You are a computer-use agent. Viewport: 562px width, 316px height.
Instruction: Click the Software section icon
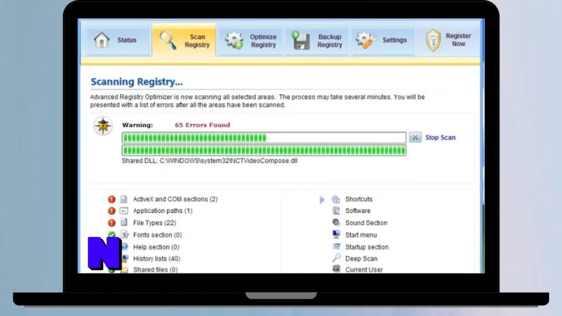point(336,211)
